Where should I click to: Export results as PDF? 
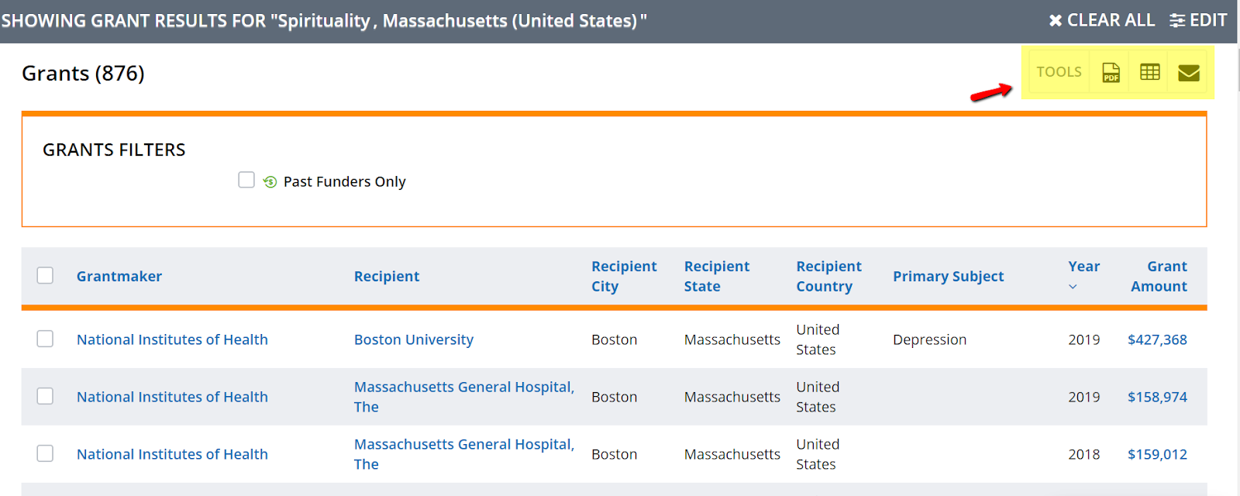[x=1111, y=73]
